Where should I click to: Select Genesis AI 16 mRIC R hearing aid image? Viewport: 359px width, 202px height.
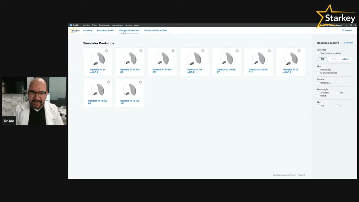291,59
